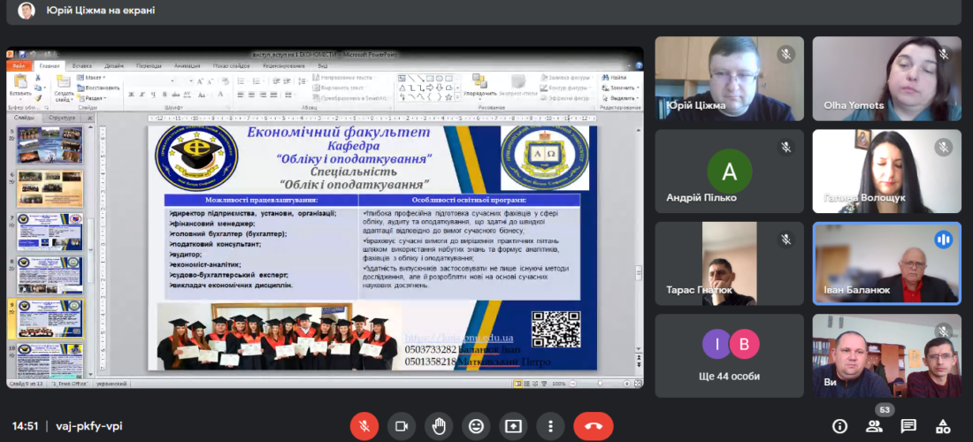Viewport: 973px width, 442px height.
Task: Open the send a reaction emoji picker
Action: (477, 426)
